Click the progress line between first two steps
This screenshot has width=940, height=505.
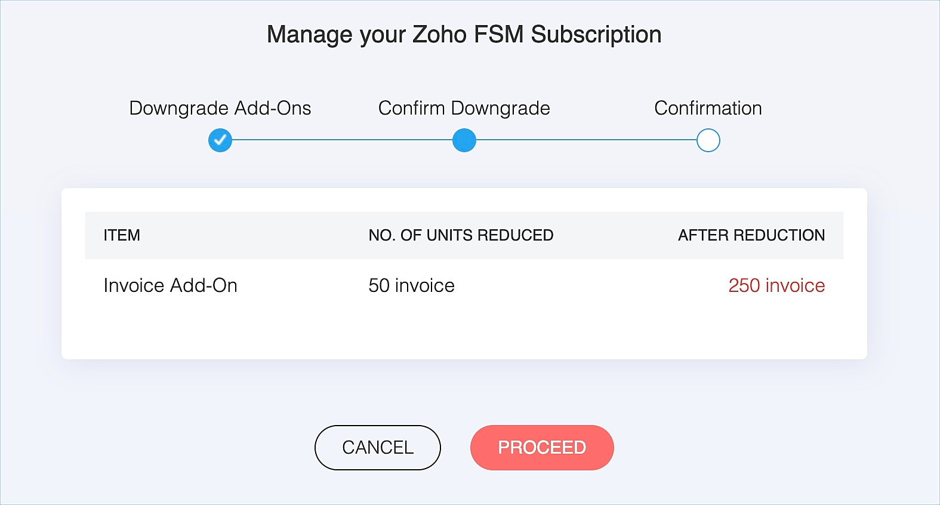tap(342, 140)
